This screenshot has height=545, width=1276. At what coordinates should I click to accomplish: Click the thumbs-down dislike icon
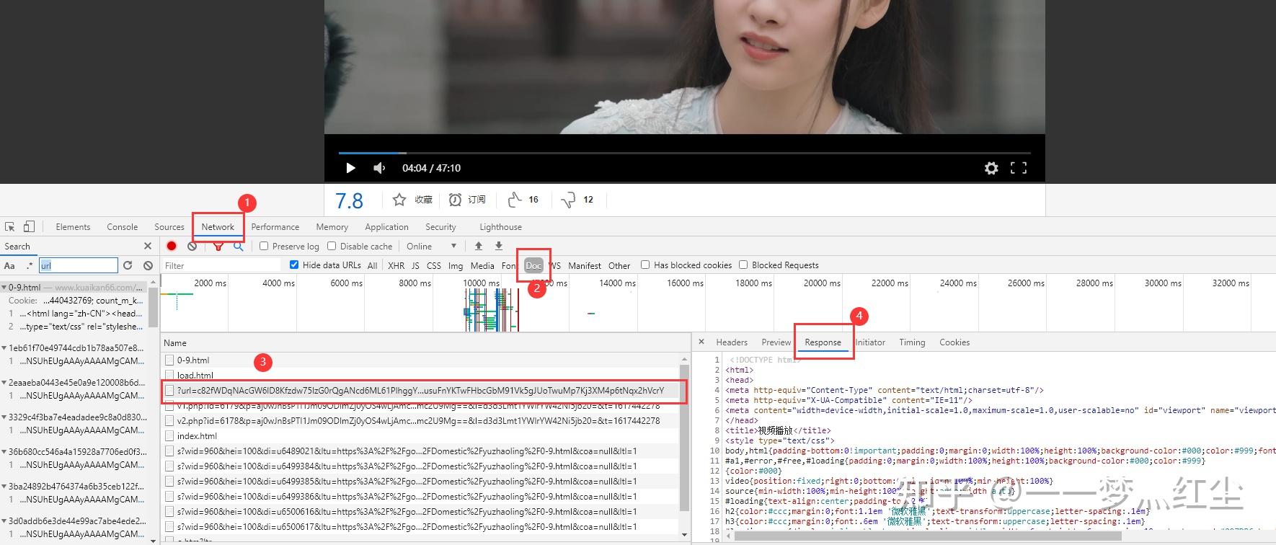pyautogui.click(x=569, y=200)
